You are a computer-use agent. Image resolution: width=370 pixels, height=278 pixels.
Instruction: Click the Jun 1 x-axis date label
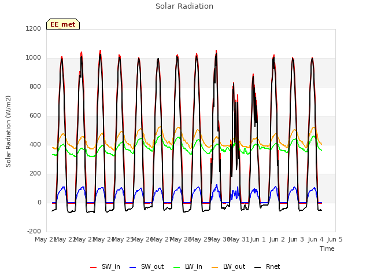tap(258, 239)
